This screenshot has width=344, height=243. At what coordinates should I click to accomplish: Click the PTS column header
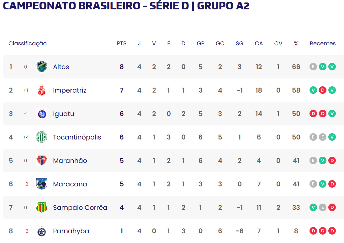click(122, 43)
